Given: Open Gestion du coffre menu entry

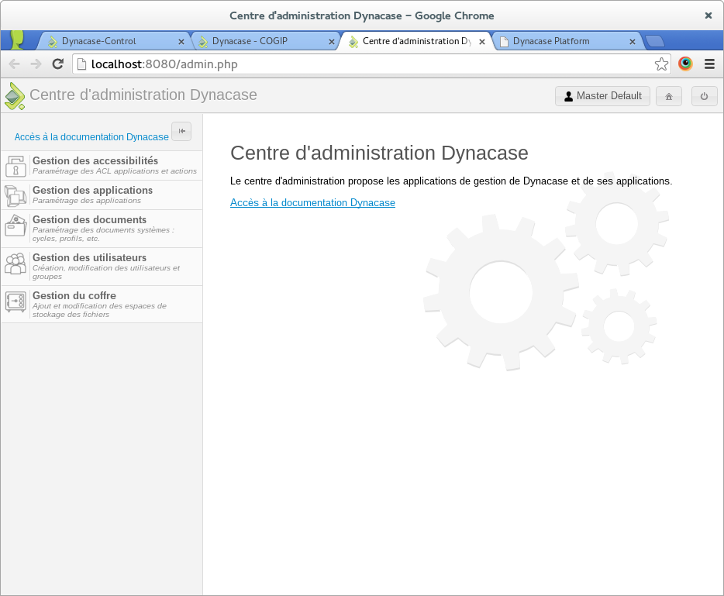Looking at the screenshot, I should (x=102, y=305).
